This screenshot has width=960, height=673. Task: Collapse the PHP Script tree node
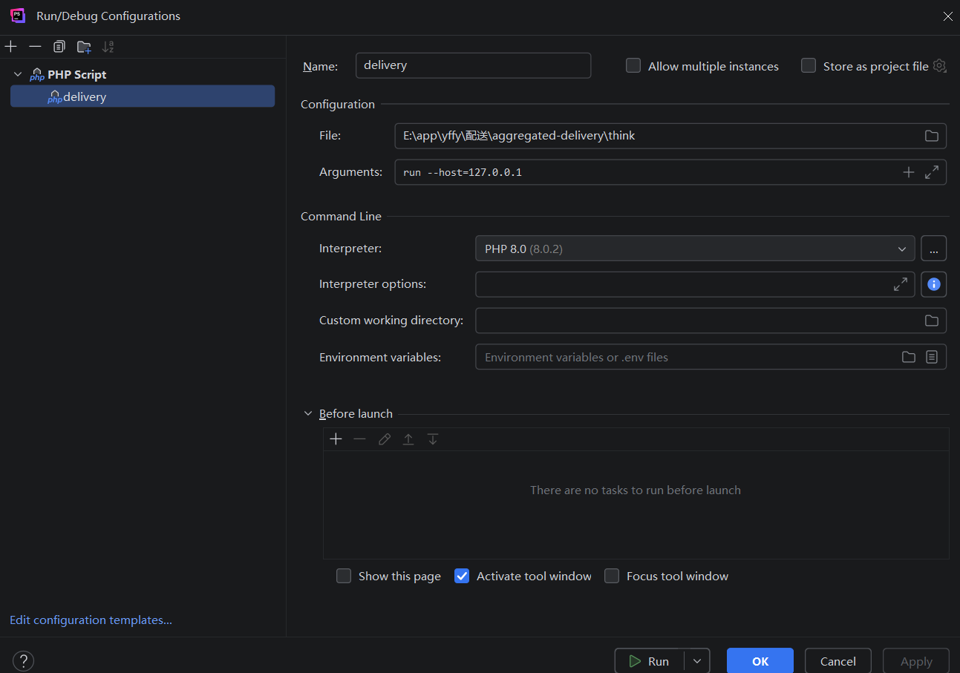click(x=18, y=74)
